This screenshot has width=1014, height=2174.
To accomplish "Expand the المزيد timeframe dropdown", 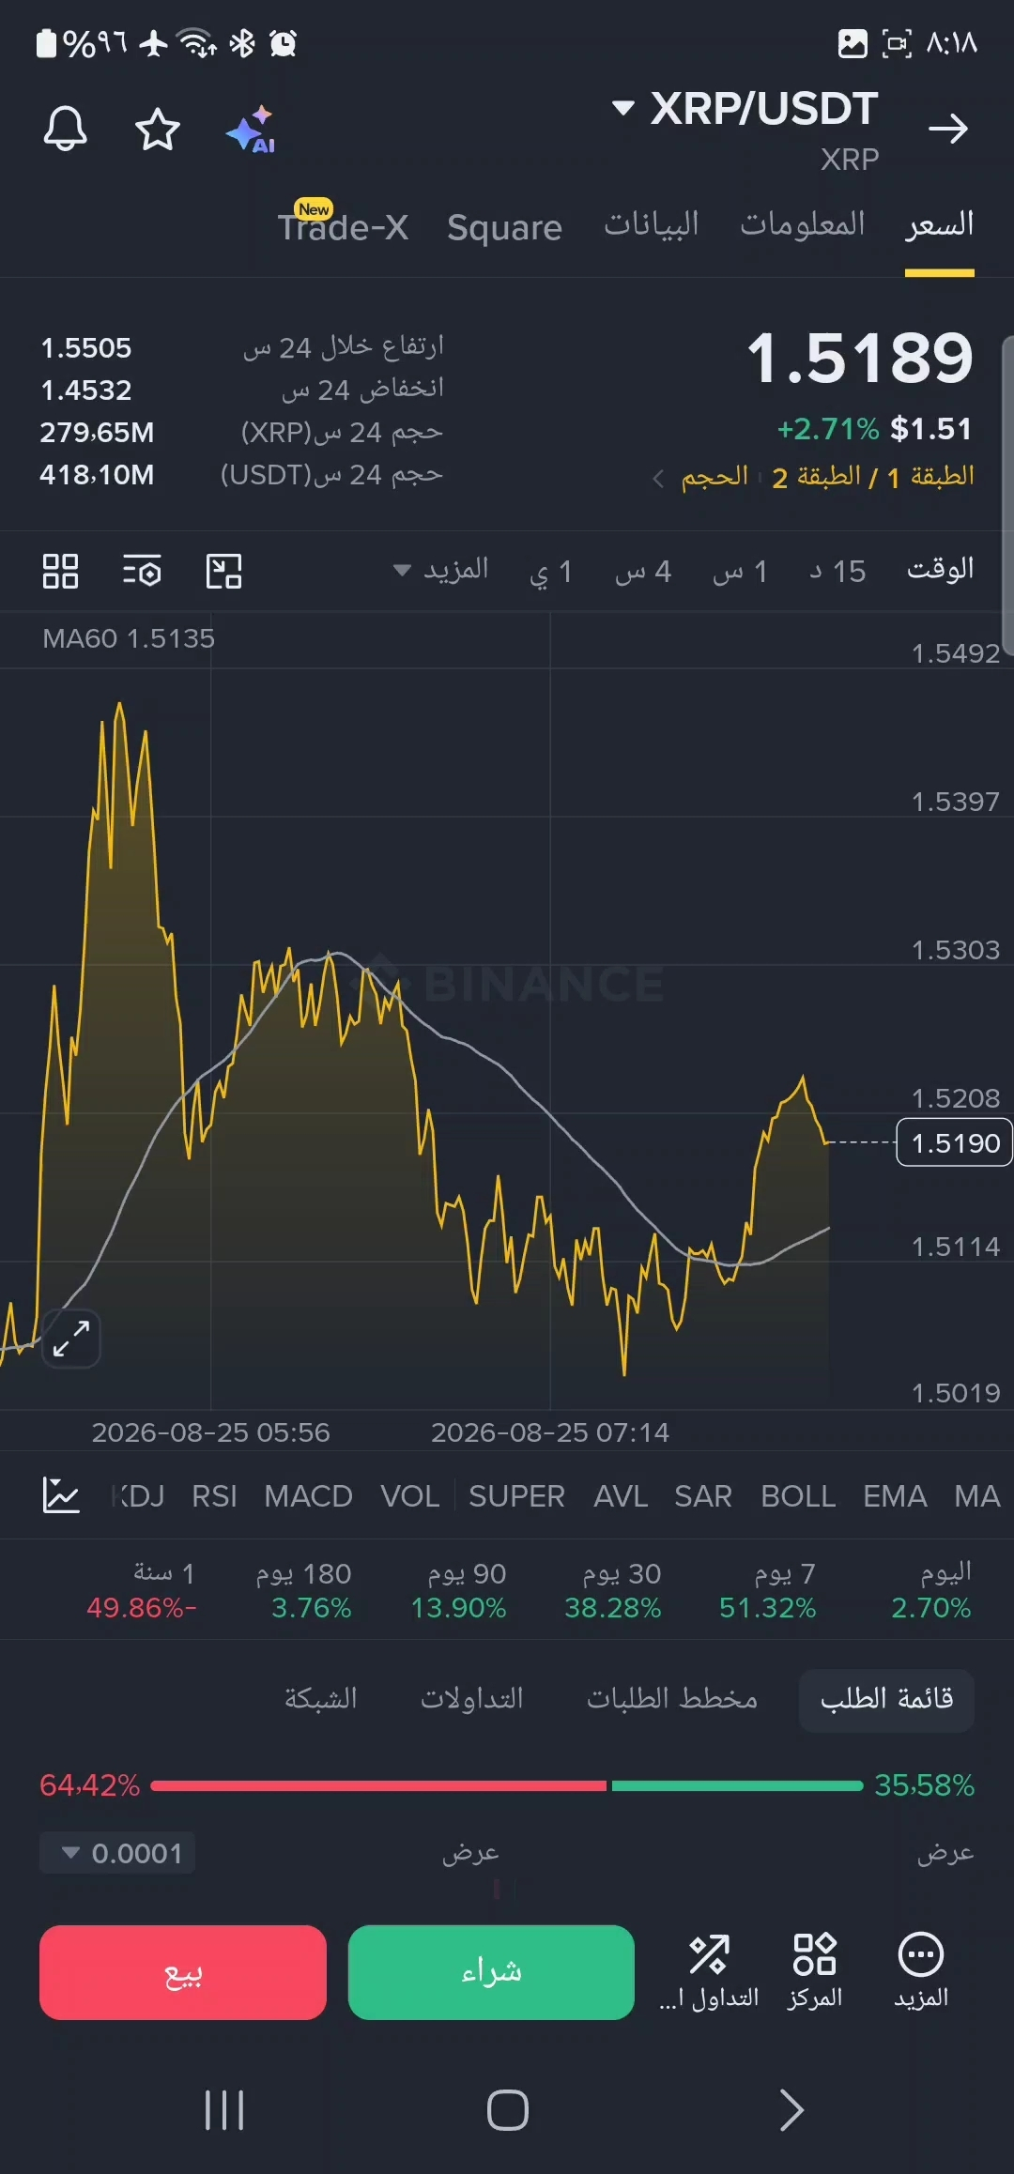I will (x=440, y=570).
